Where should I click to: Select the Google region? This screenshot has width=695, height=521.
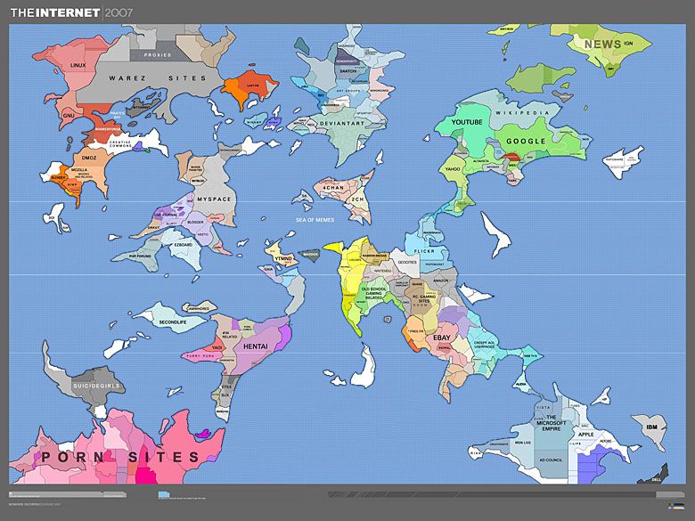coord(525,141)
